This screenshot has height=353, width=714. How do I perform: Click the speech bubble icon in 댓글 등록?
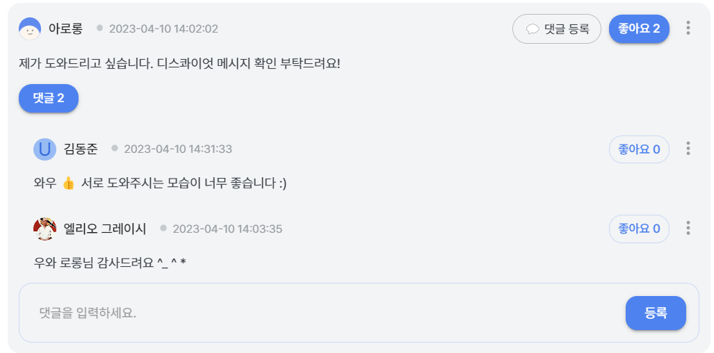533,29
